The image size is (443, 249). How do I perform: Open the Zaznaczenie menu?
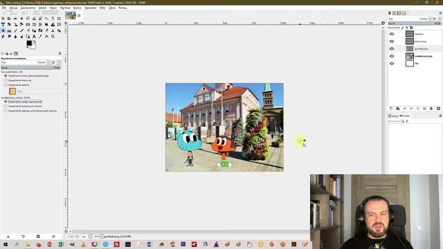click(x=28, y=8)
